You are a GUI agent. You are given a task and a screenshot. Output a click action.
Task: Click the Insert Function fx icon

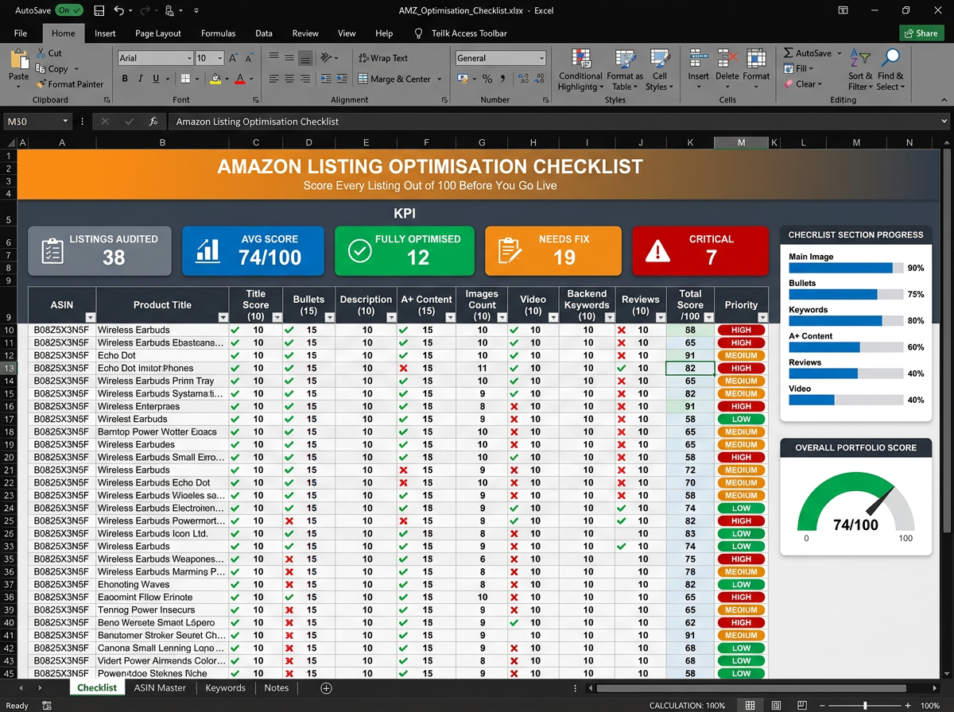153,122
